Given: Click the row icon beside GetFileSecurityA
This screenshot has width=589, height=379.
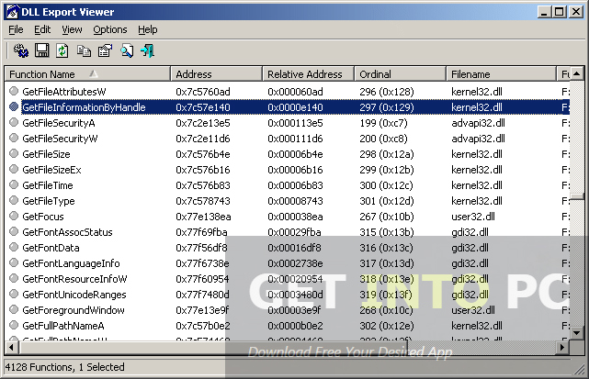Looking at the screenshot, I should tap(14, 122).
